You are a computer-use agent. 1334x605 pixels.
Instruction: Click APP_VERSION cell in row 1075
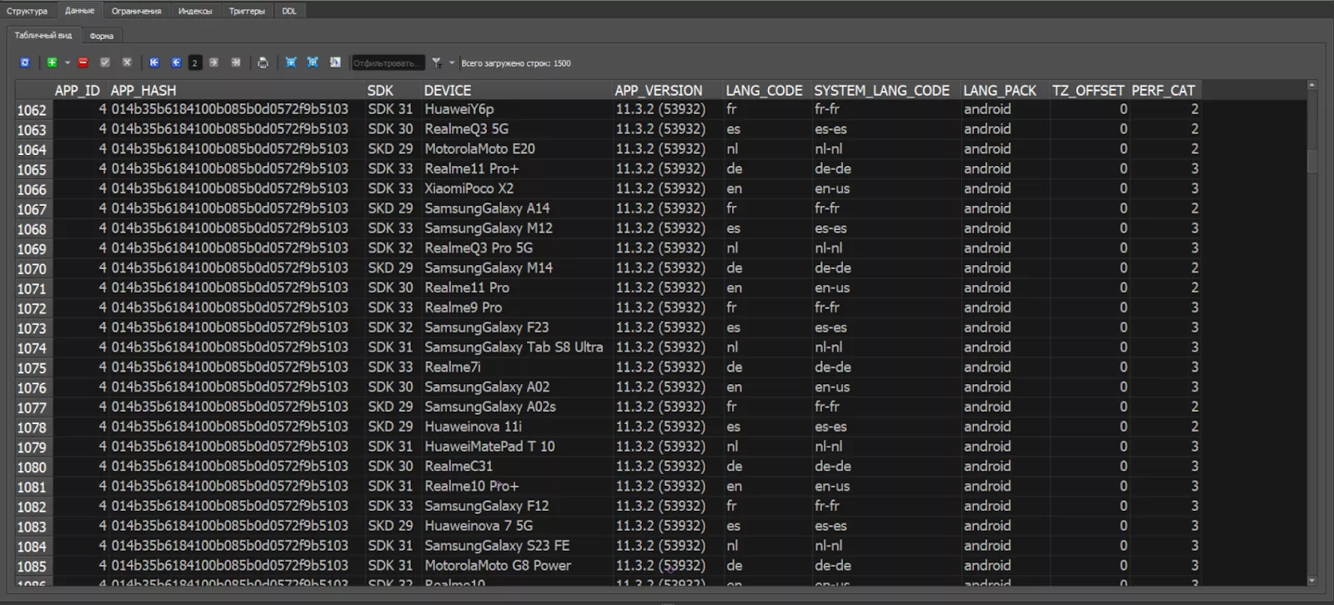coord(668,367)
